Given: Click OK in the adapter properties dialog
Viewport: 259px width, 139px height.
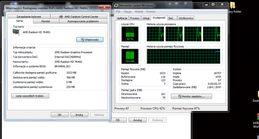Looking at the screenshot, I should tap(60, 115).
